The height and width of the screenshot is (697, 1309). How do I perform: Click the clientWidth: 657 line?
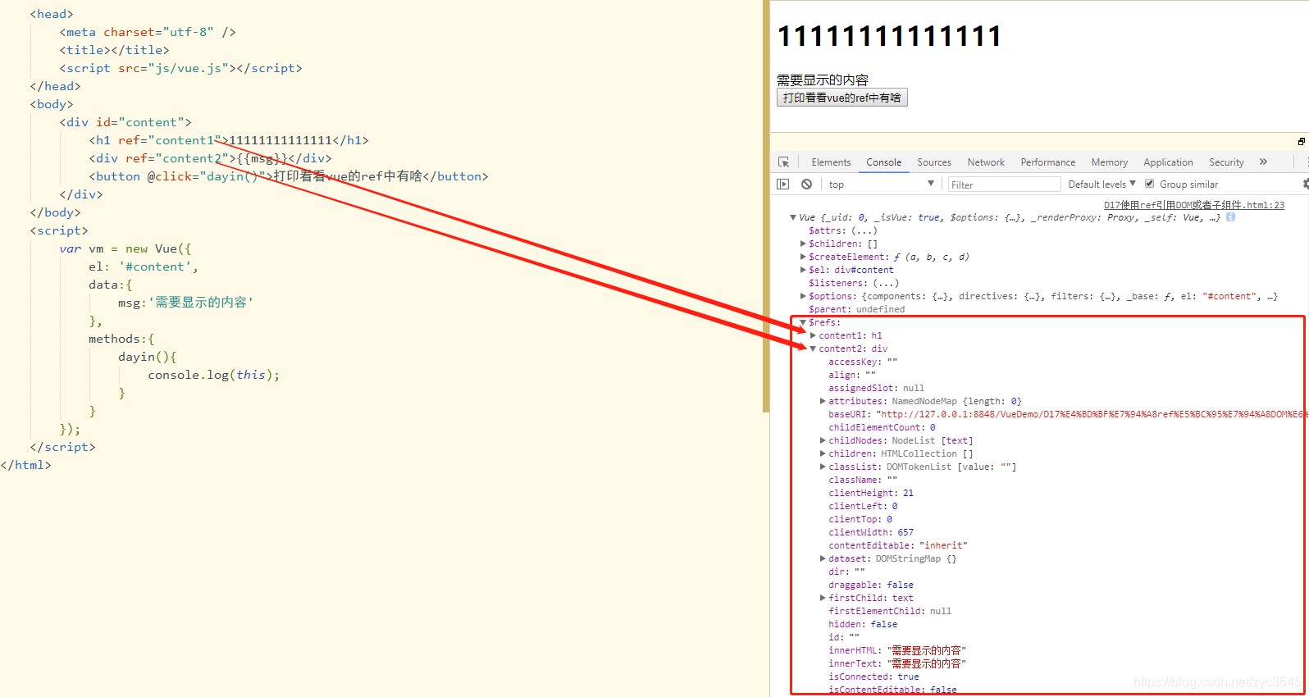(871, 532)
